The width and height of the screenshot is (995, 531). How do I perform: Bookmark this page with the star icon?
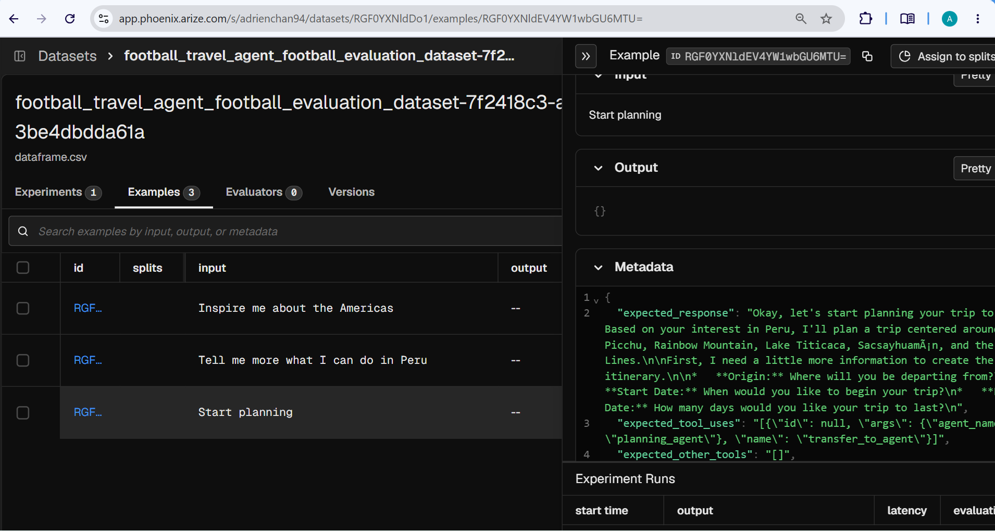coord(826,19)
